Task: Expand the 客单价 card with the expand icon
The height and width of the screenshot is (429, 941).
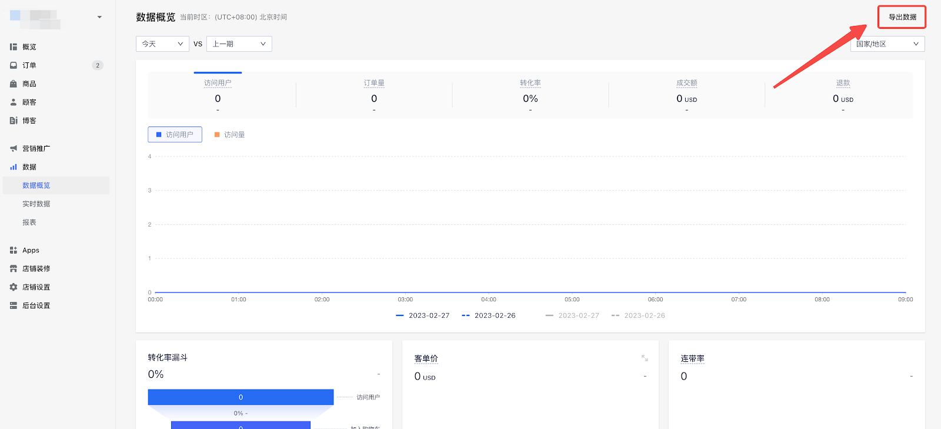Action: tap(645, 358)
